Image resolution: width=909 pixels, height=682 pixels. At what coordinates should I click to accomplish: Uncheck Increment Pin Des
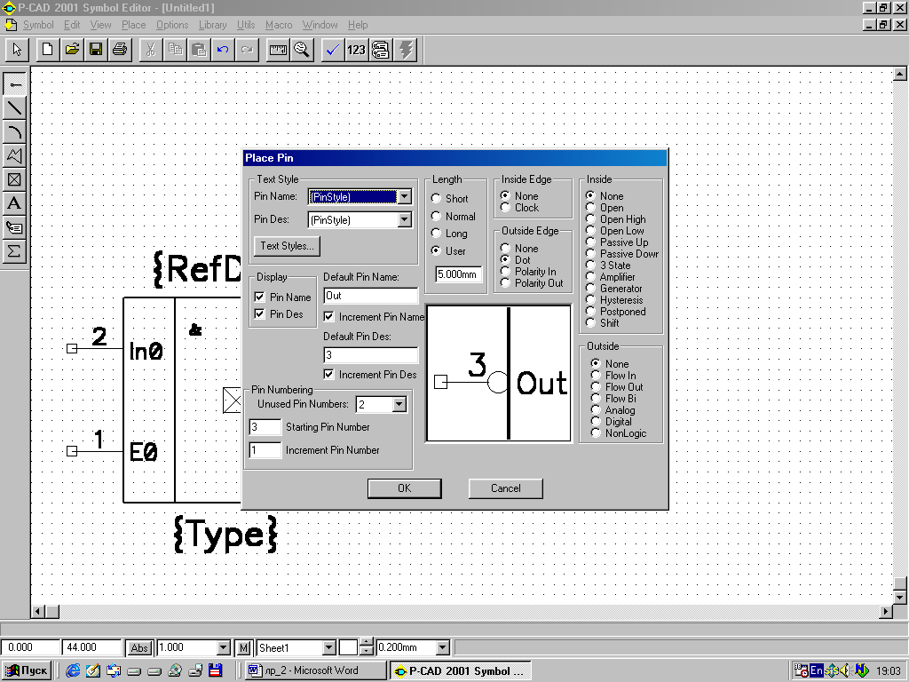(328, 375)
